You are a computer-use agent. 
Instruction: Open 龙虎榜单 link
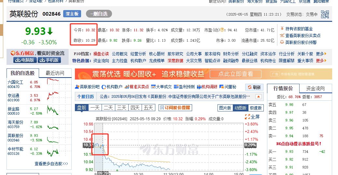click(x=157, y=61)
